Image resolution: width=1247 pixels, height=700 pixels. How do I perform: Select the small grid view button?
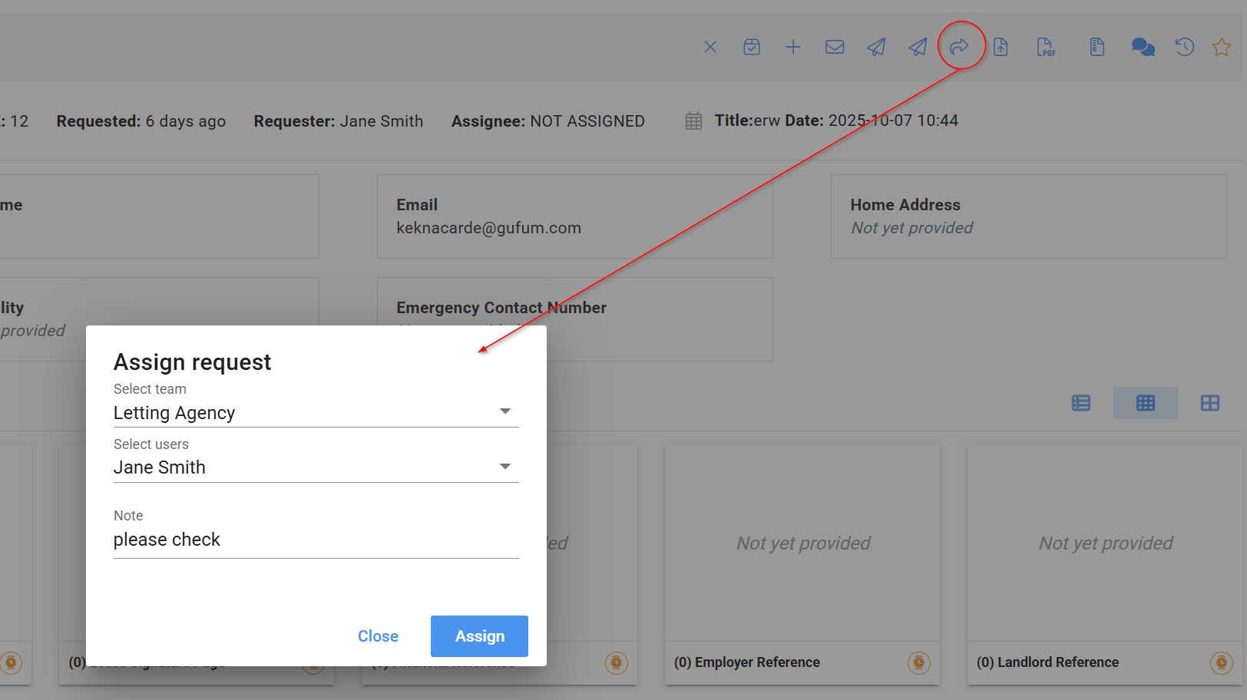pyautogui.click(x=1146, y=403)
